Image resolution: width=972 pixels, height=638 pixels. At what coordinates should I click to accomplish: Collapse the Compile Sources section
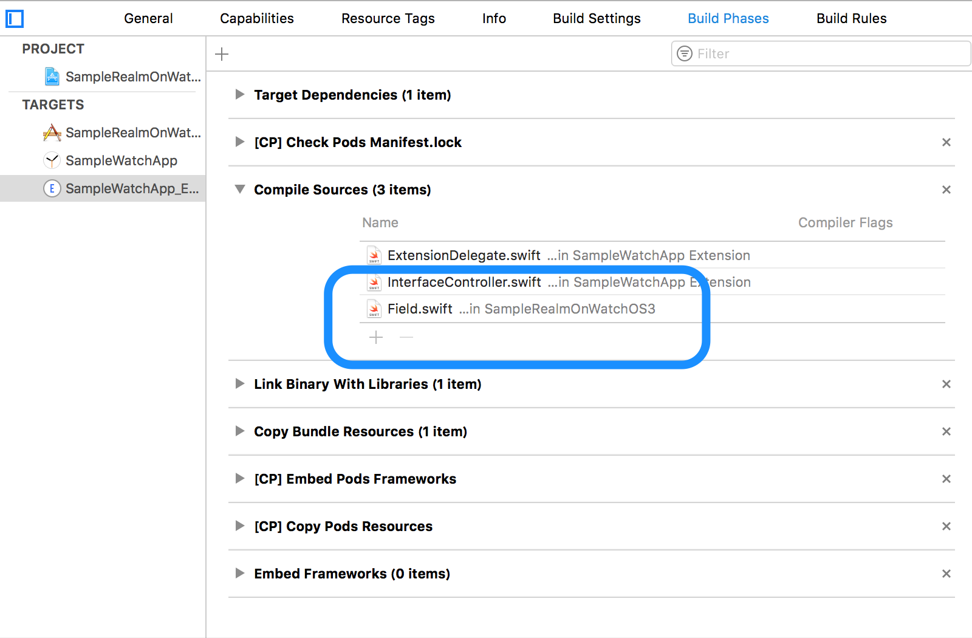[239, 190]
